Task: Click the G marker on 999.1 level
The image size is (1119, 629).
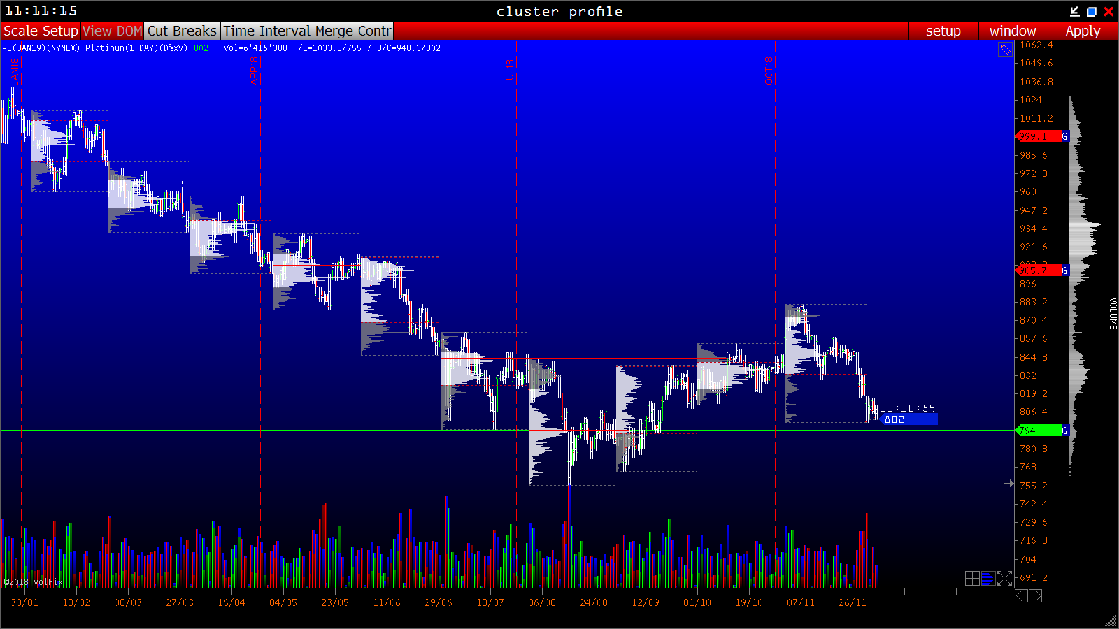Action: coord(1065,136)
